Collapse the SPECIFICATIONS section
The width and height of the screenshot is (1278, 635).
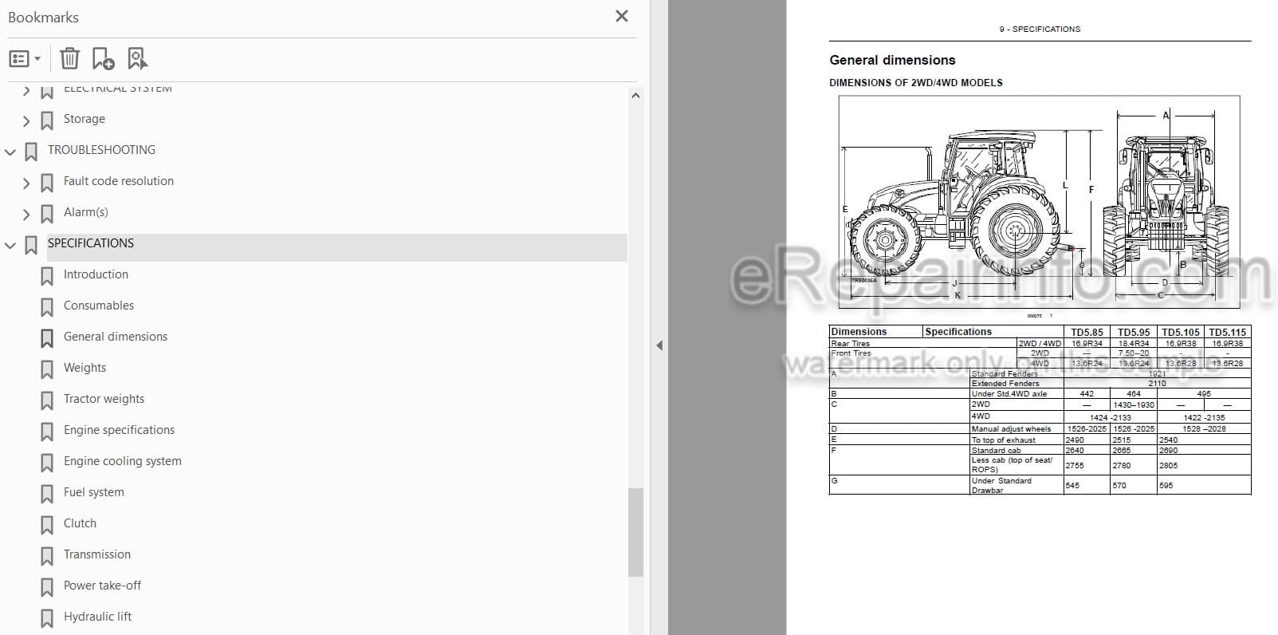click(10, 246)
